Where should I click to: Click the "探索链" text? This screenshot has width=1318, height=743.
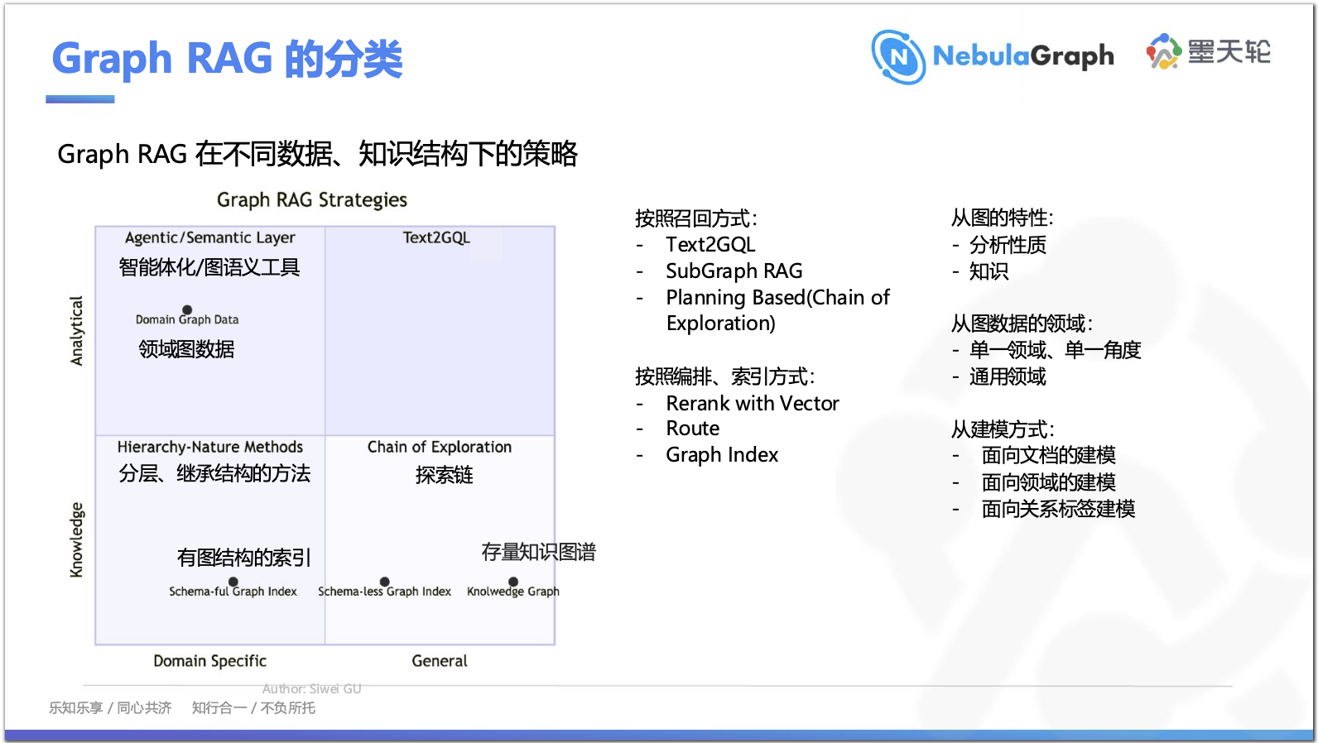445,475
